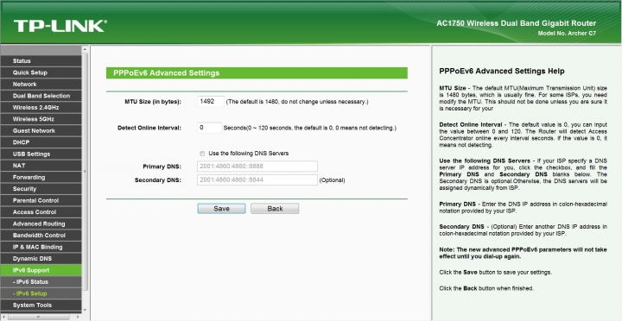Click the Detect Online Interval label
Image resolution: width=622 pixels, height=321 pixels.
pos(149,128)
